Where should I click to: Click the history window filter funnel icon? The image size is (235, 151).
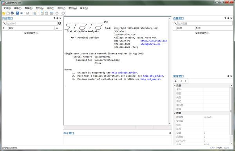pos(54,18)
